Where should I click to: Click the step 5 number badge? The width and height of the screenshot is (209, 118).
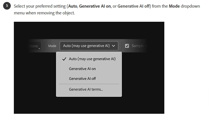pyautogui.click(x=6, y=6)
